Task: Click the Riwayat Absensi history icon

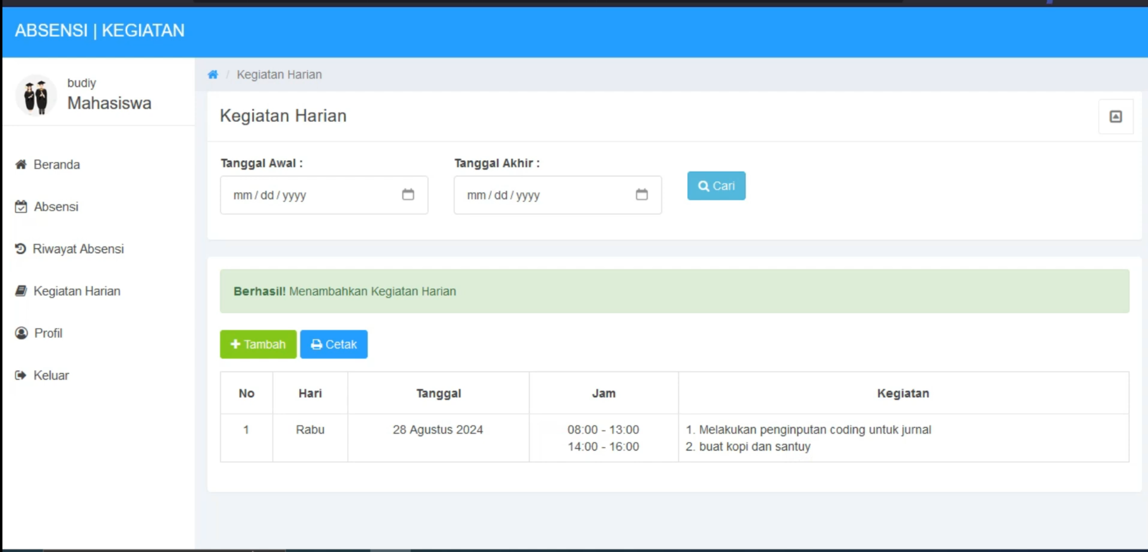Action: [x=20, y=249]
